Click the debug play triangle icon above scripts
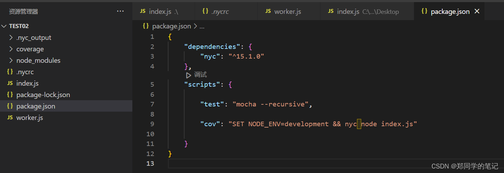This screenshot has width=504, height=173. click(188, 75)
